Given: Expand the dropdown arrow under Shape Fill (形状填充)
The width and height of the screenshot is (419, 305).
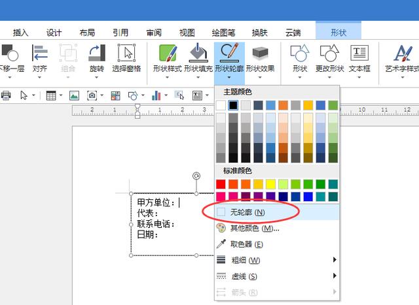Looking at the screenshot, I should click(x=198, y=78).
